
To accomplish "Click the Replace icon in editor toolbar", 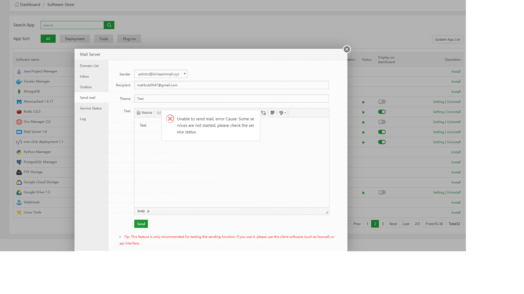I will click(x=264, y=113).
